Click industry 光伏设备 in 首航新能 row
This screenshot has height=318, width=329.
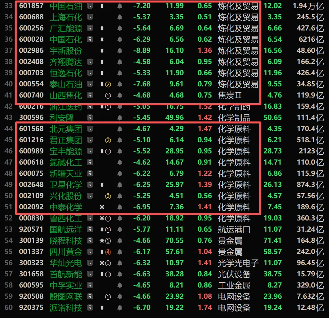click(x=234, y=274)
